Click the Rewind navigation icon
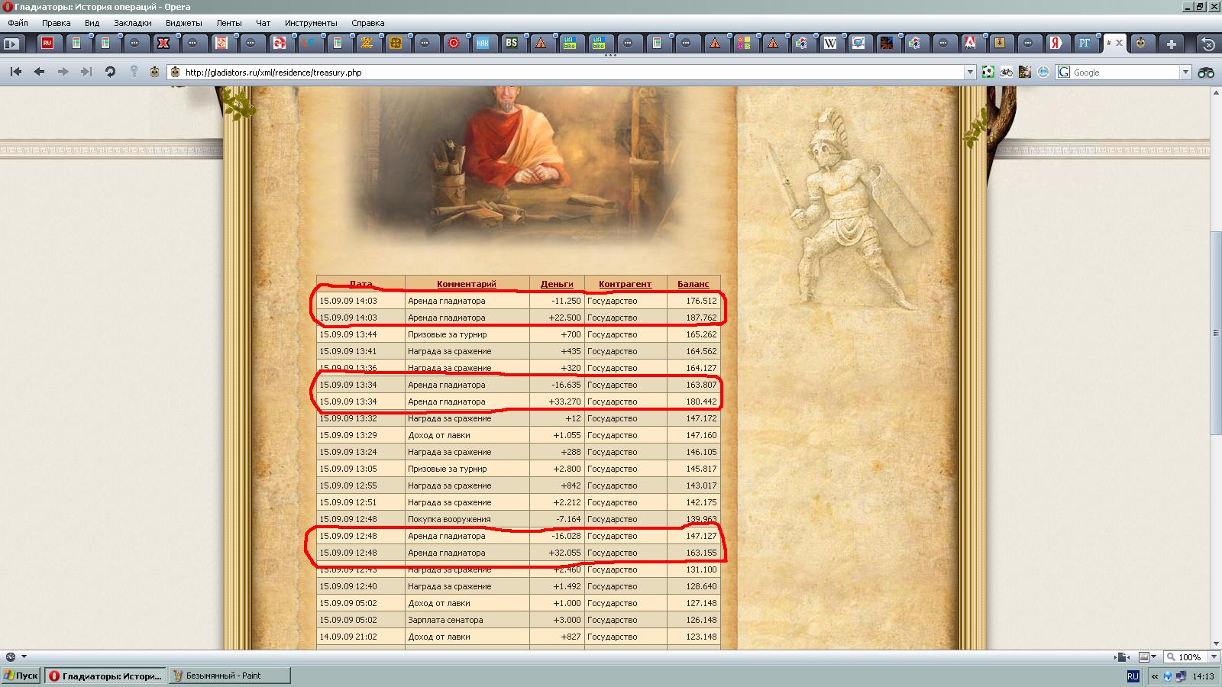This screenshot has height=687, width=1222. coord(15,72)
